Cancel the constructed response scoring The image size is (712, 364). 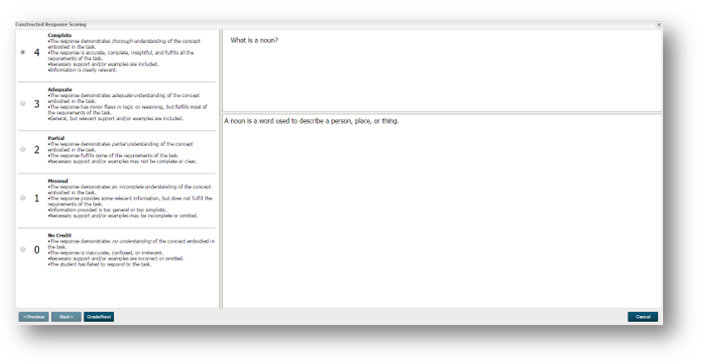coord(642,317)
